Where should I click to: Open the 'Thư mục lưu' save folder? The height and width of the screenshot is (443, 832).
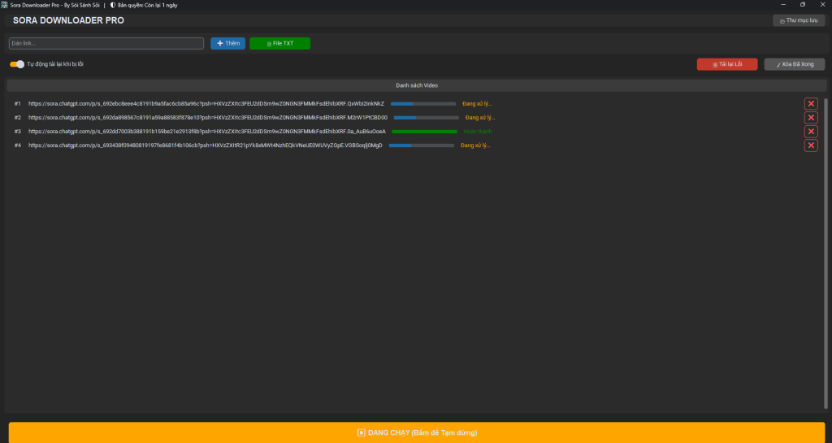click(799, 20)
